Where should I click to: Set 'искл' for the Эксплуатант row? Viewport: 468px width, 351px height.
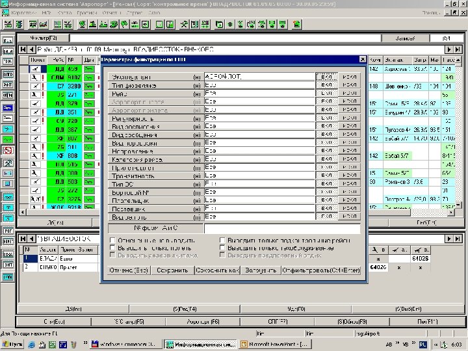349,77
